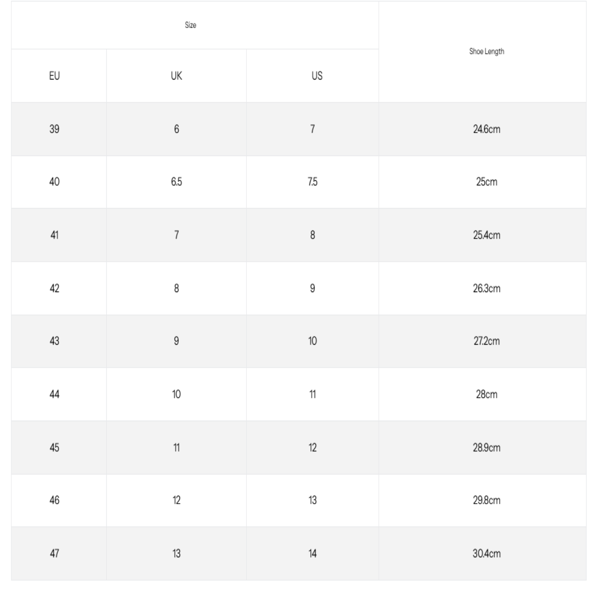Select the EU column header
Screen dimensions: 596x596
pos(55,76)
